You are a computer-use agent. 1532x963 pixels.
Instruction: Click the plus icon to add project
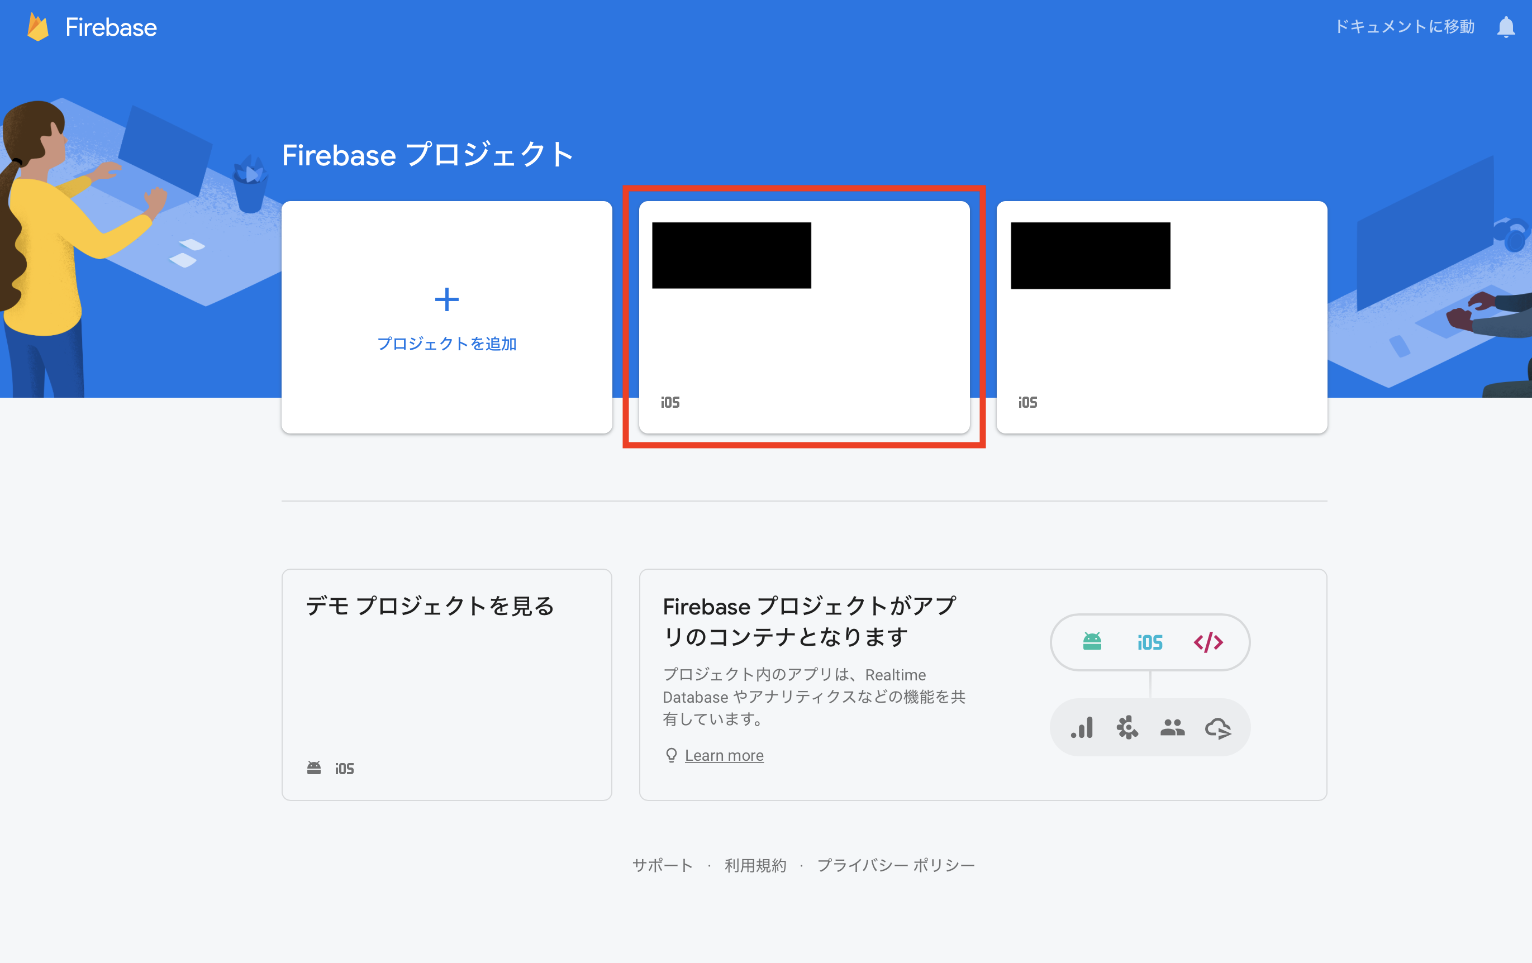(446, 299)
